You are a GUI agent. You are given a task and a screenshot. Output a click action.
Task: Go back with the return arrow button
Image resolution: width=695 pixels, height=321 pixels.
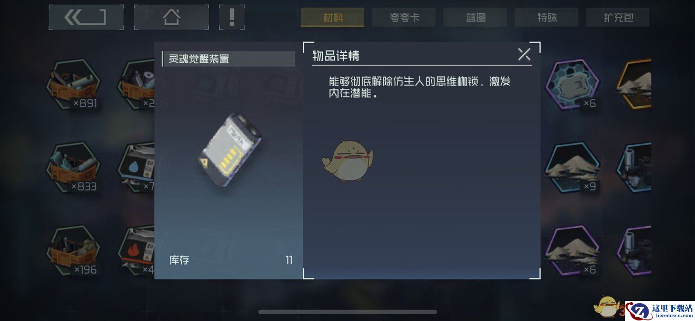pyautogui.click(x=86, y=17)
